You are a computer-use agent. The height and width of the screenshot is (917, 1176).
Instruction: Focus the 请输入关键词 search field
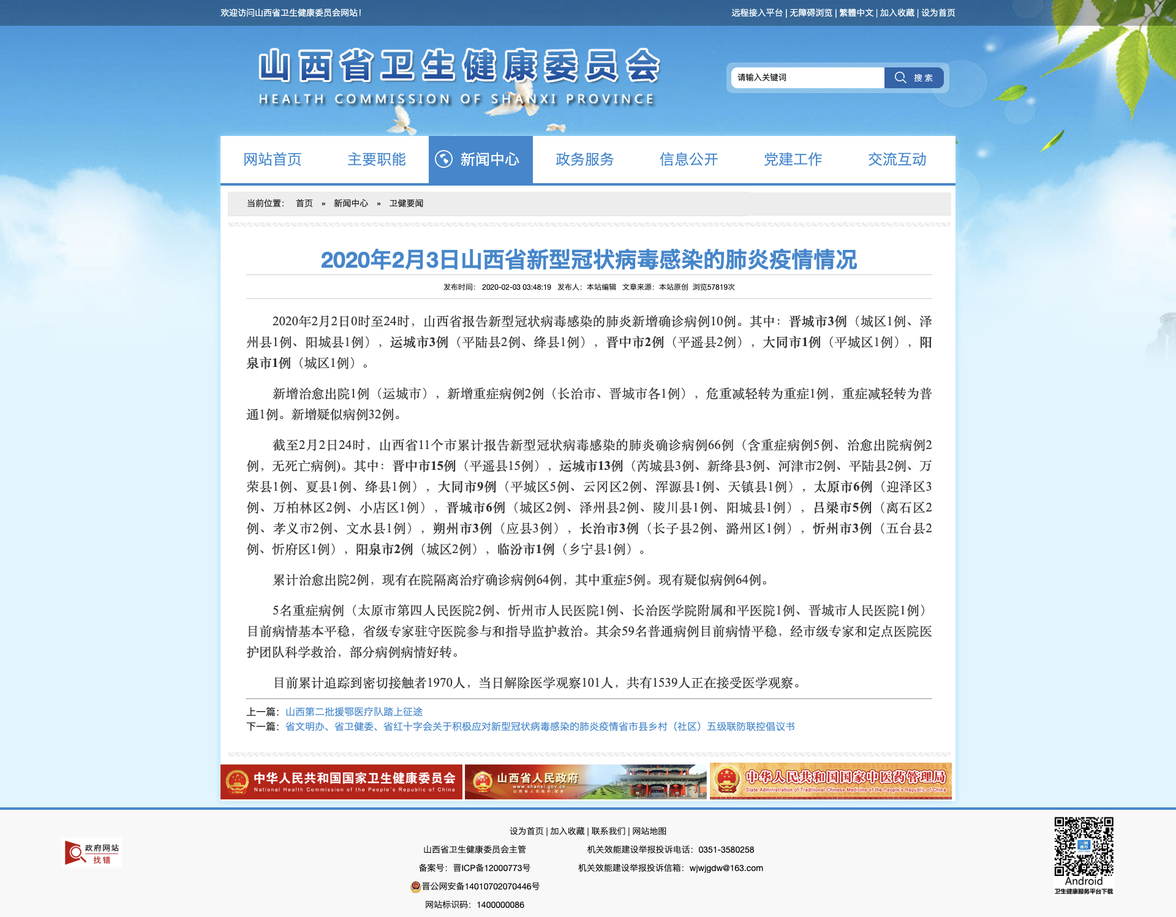[x=808, y=78]
